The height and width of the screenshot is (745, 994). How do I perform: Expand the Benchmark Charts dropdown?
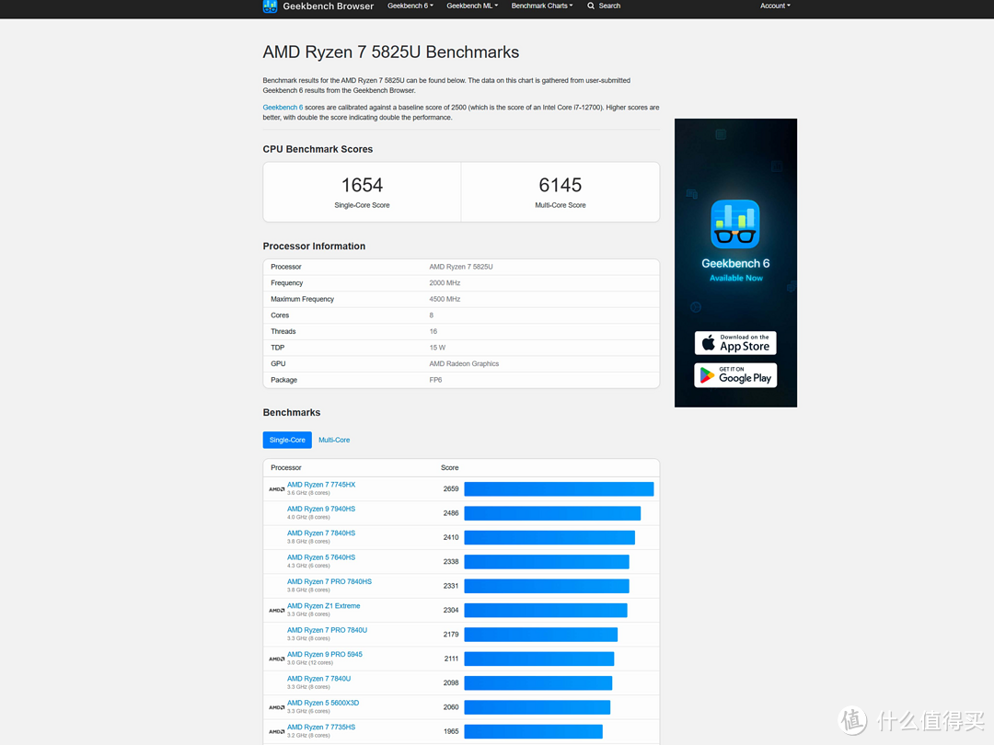[542, 6]
